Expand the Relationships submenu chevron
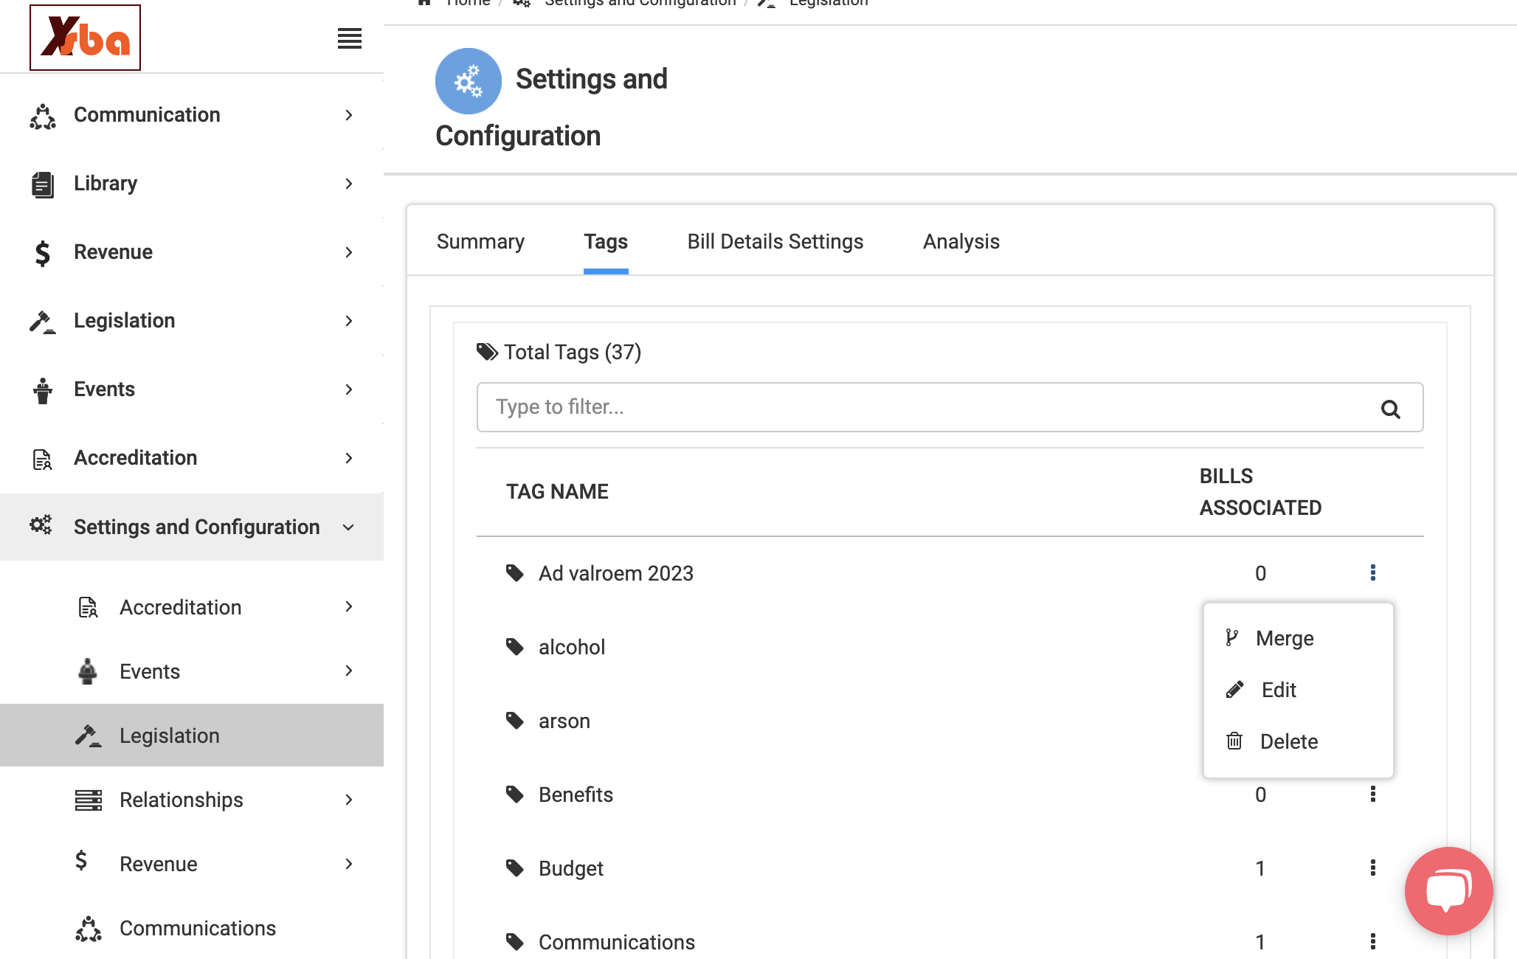The height and width of the screenshot is (959, 1517). 349,800
